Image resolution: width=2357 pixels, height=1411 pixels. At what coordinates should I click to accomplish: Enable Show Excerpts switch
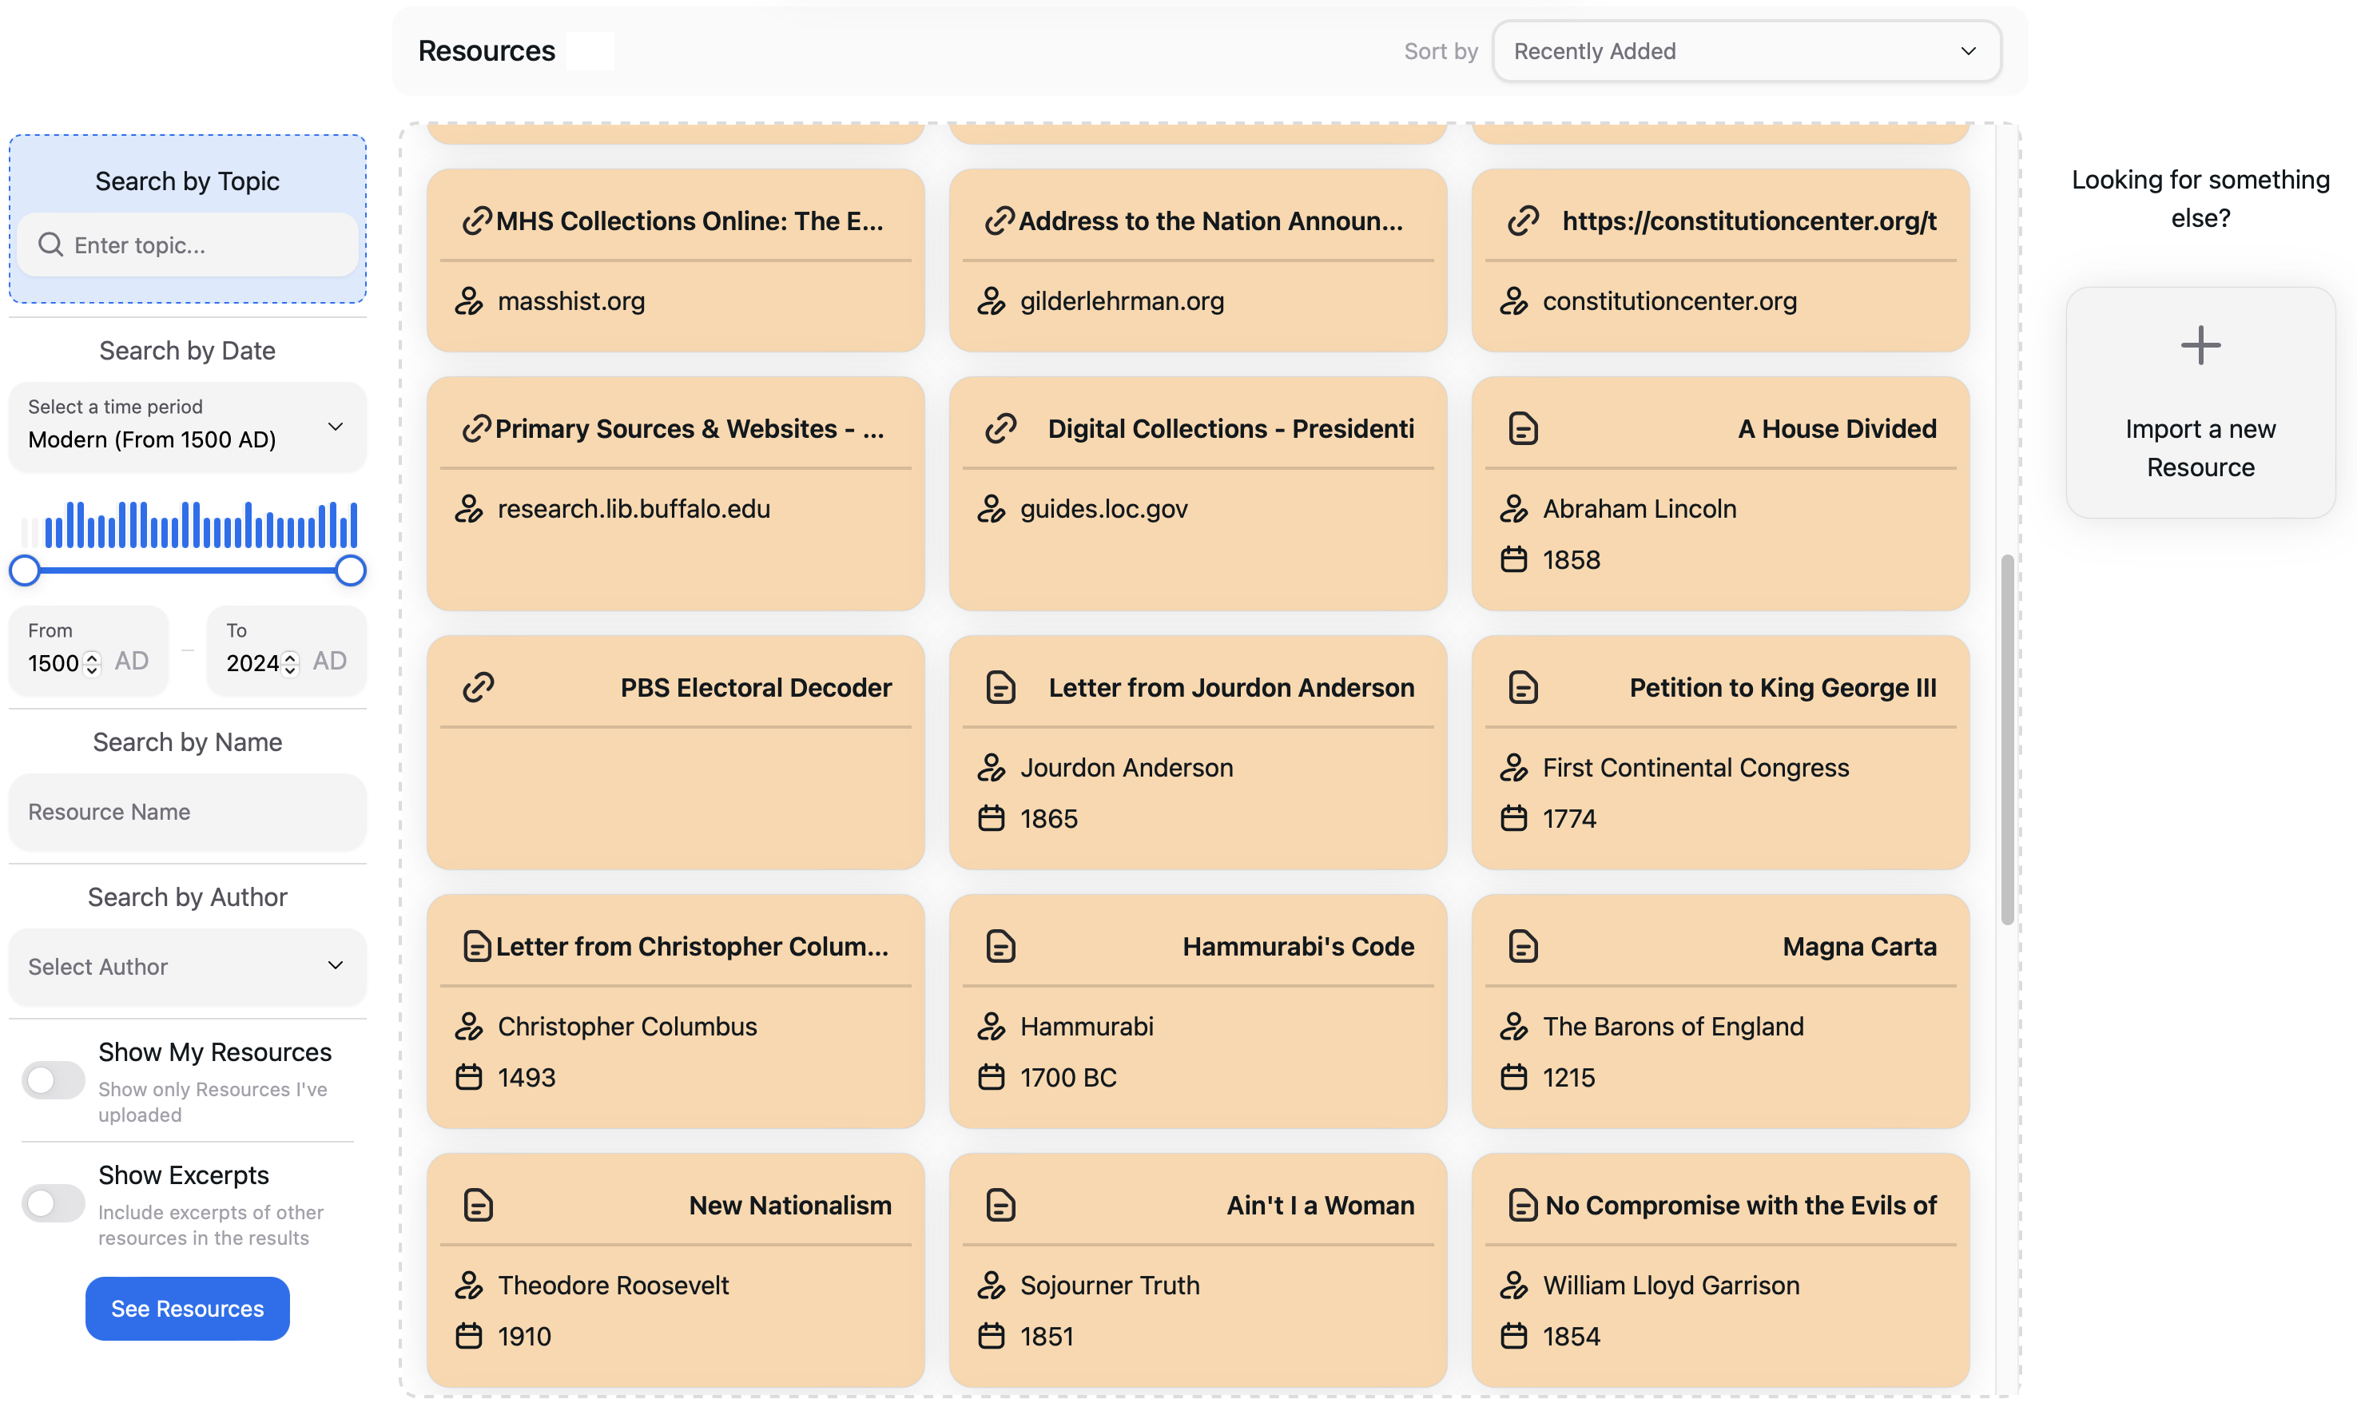point(54,1202)
